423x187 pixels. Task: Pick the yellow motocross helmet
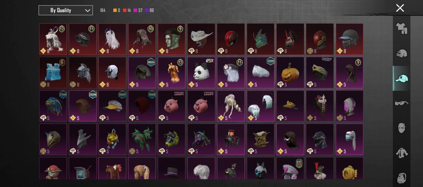coord(172,139)
